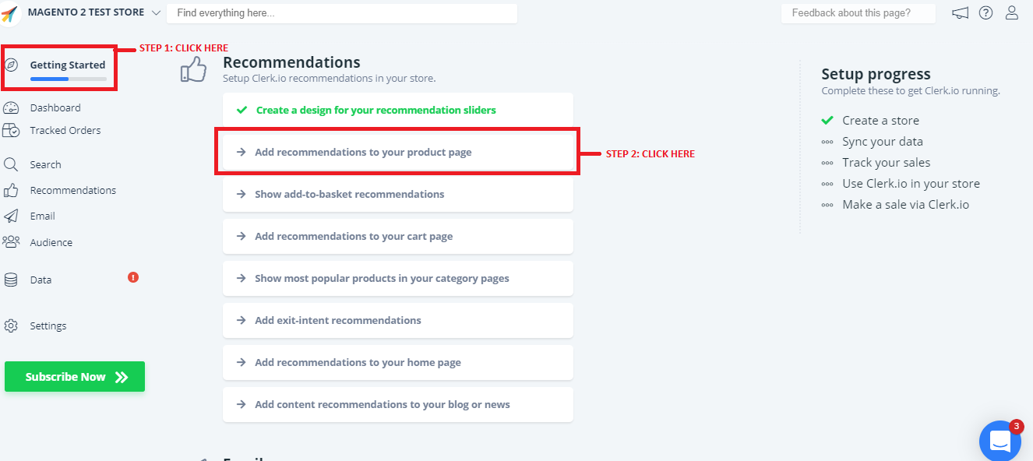The image size is (1033, 461).
Task: Click the Email paper plane icon
Action: point(11,216)
